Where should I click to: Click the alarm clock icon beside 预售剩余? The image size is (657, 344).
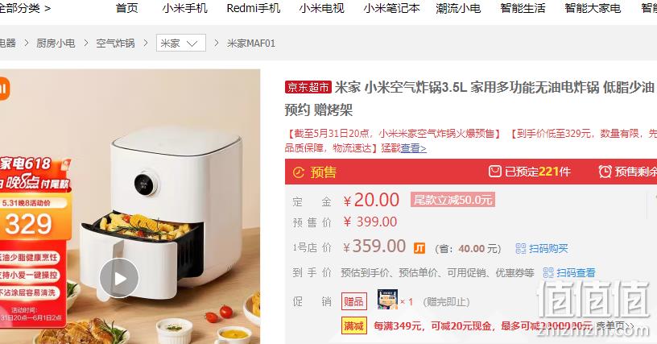[605, 172]
